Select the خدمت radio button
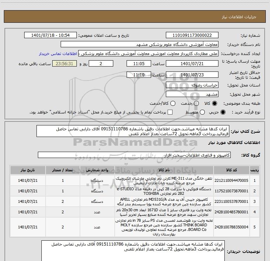 point(196,103)
